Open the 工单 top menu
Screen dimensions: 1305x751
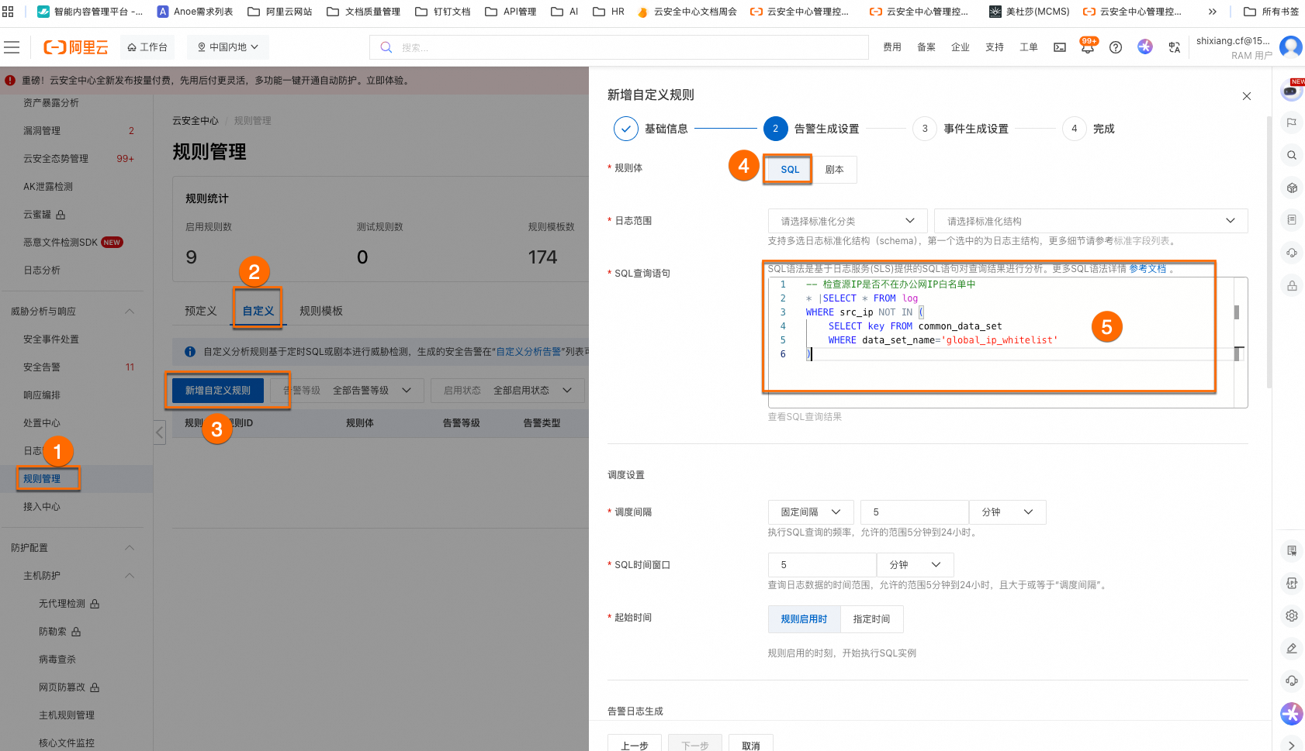pos(1029,47)
